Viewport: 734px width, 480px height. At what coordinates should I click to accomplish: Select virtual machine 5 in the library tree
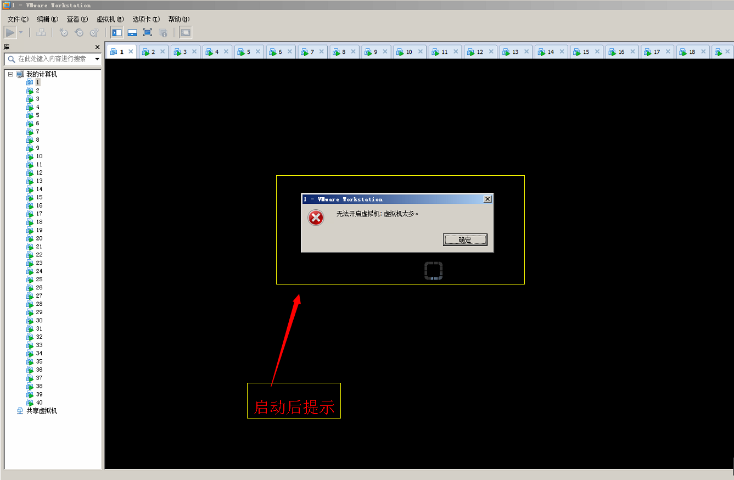(x=38, y=115)
